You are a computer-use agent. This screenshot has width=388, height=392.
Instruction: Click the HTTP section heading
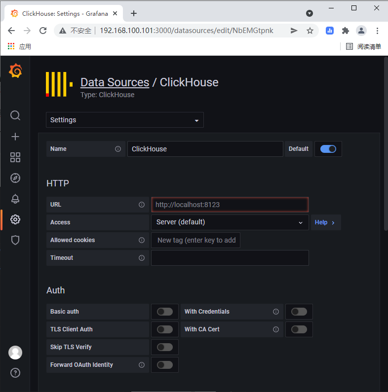[58, 183]
